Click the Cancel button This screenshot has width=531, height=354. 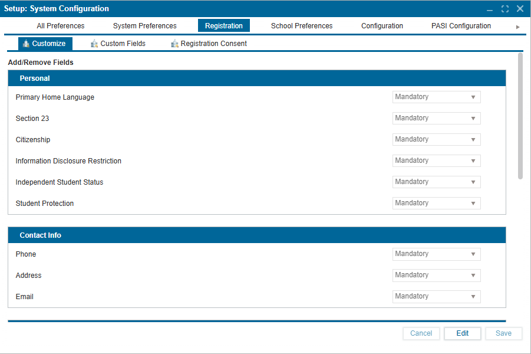(x=421, y=333)
